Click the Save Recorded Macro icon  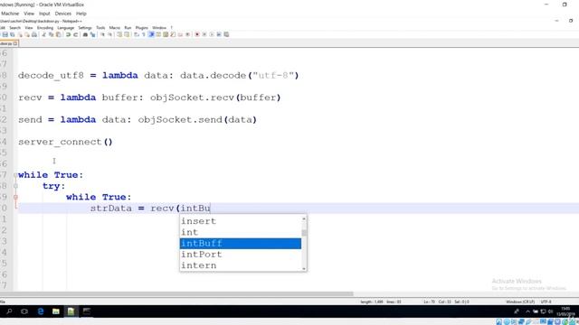tap(226, 34)
